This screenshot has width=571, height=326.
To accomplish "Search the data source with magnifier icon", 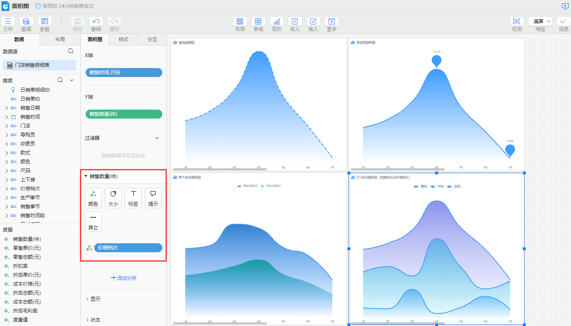I will 71,51.
